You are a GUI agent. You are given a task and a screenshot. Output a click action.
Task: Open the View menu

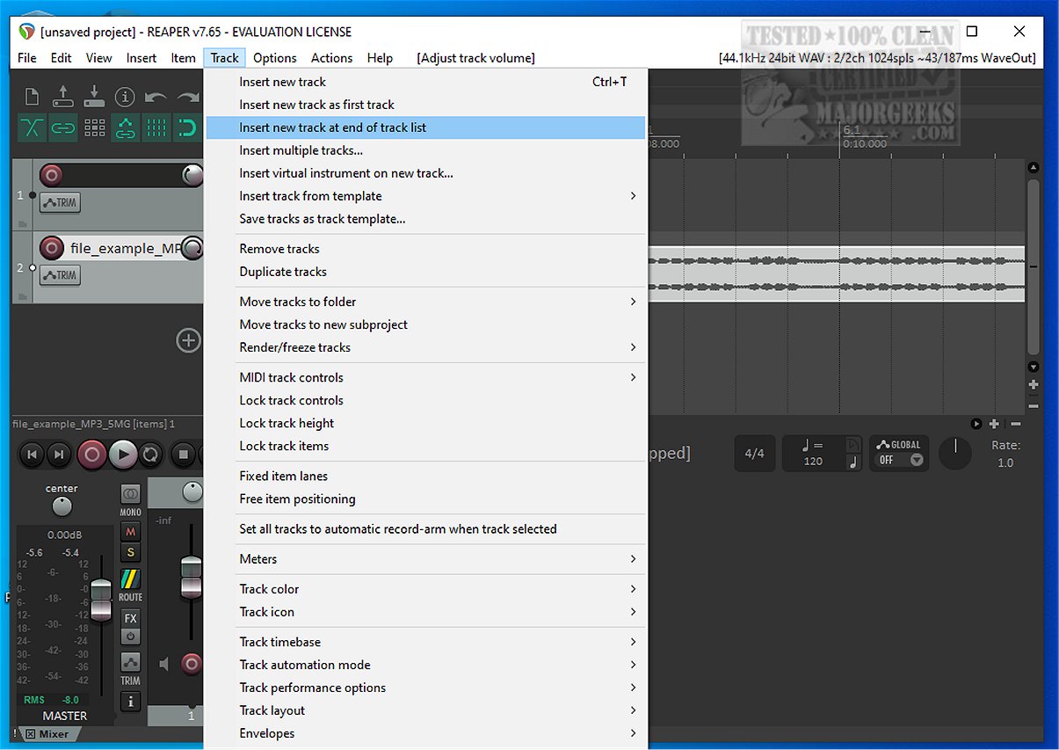[x=98, y=58]
